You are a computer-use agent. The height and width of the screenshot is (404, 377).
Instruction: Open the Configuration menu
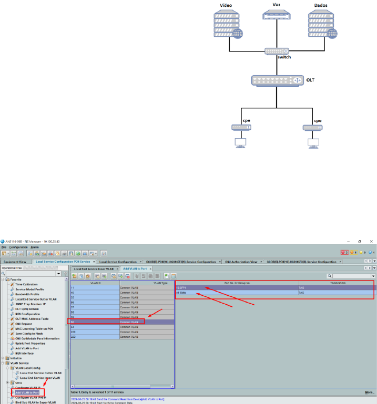[x=18, y=246]
